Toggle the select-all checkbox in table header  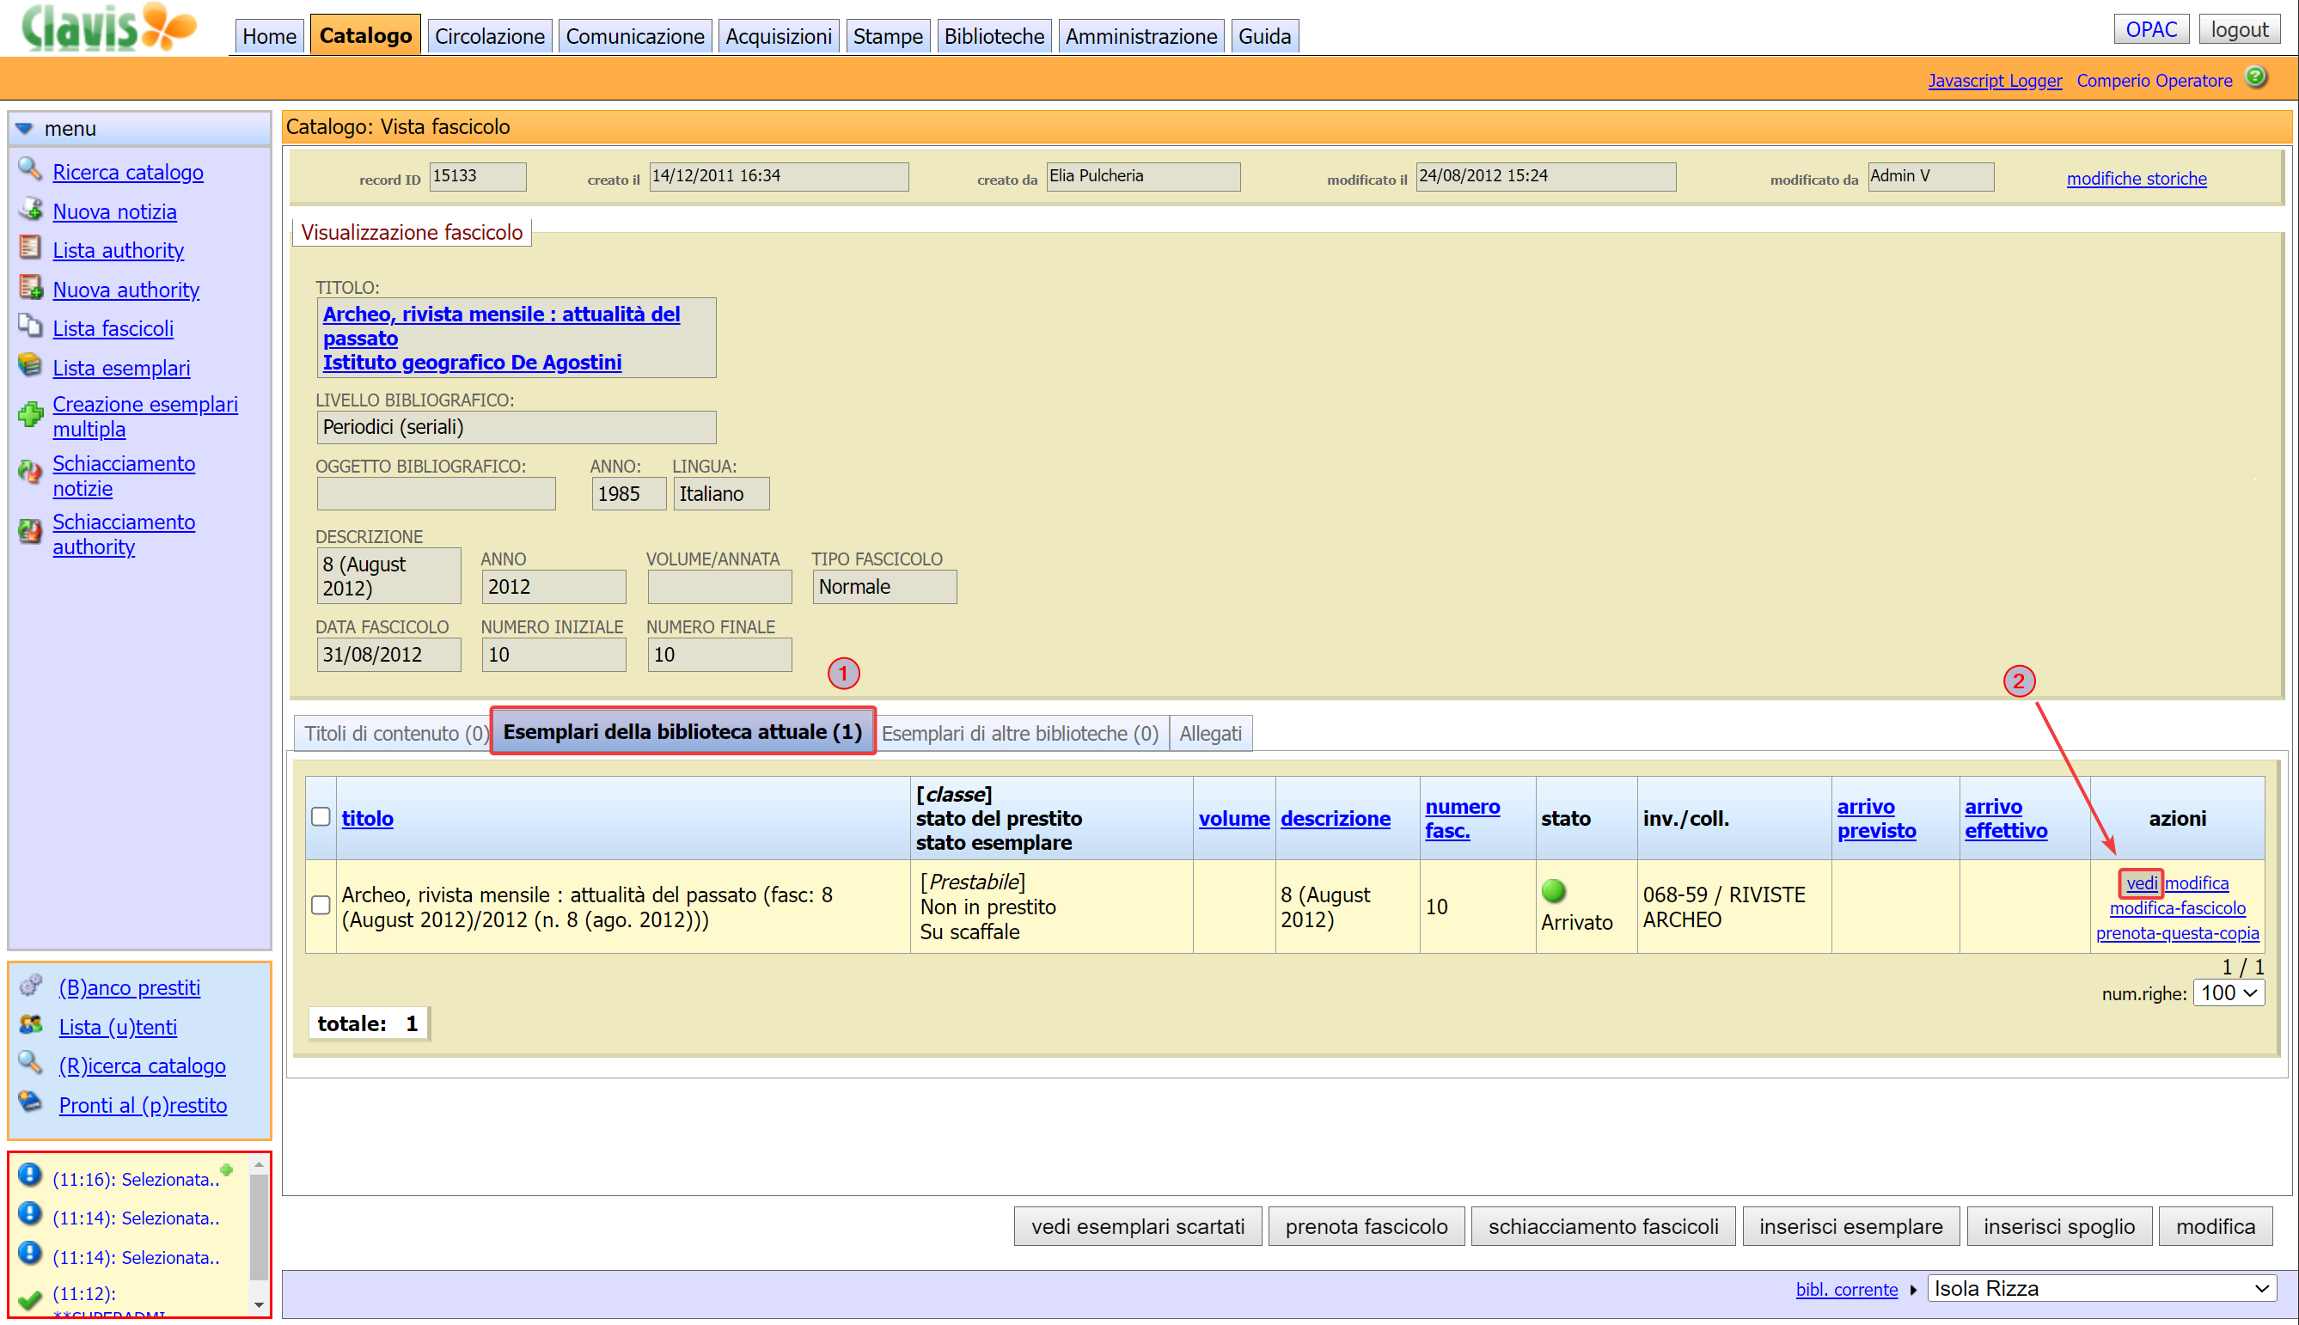coord(321,816)
